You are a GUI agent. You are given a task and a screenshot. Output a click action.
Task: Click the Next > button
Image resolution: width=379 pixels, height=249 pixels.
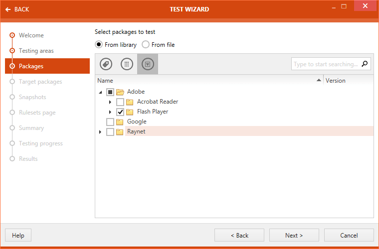tap(294, 235)
